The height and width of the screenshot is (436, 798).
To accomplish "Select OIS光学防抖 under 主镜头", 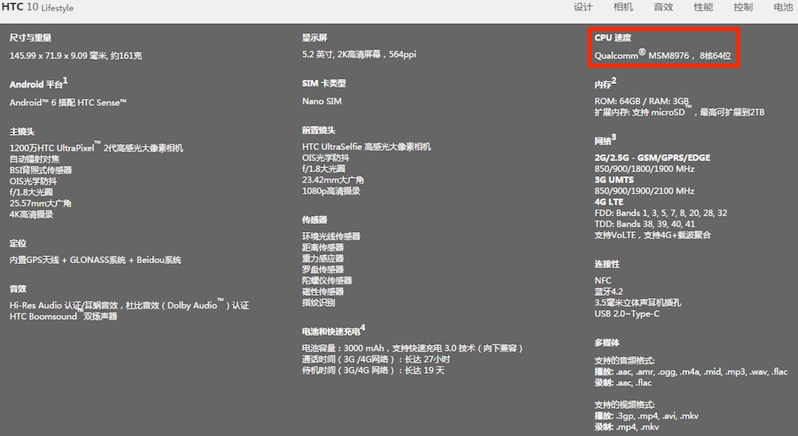I will coord(34,182).
